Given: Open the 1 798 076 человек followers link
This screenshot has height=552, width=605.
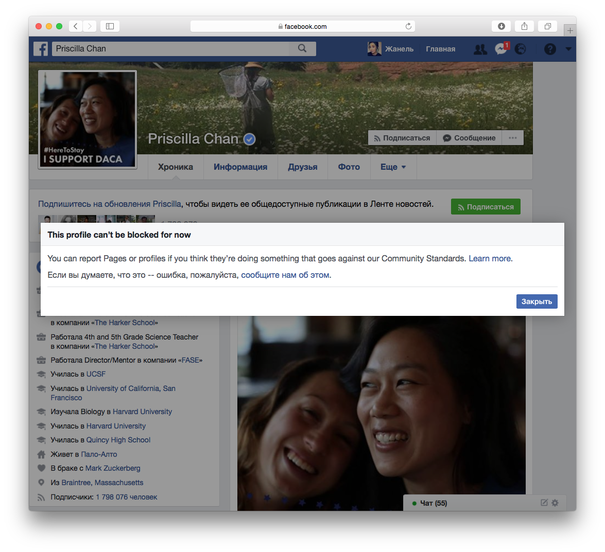Looking at the screenshot, I should tap(127, 497).
